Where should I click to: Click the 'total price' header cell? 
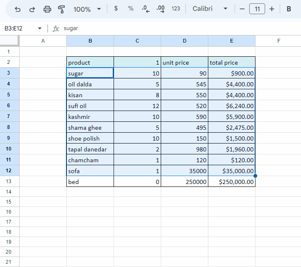coord(232,62)
